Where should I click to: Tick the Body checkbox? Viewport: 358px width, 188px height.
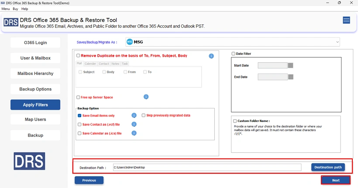[104, 72]
